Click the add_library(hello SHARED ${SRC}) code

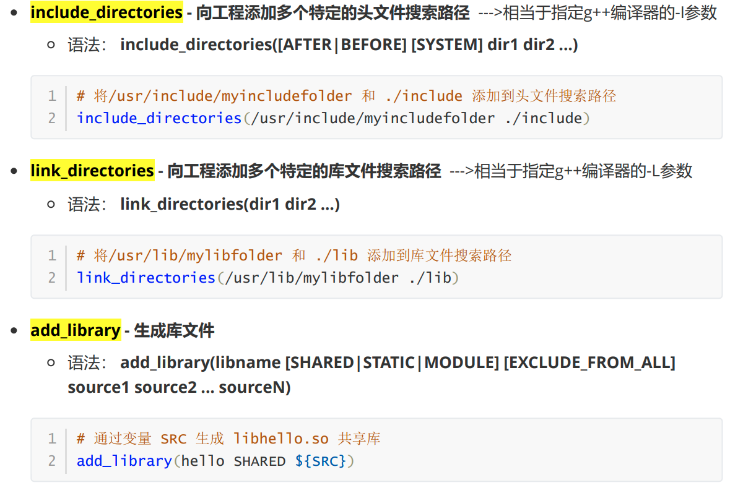[x=215, y=461]
